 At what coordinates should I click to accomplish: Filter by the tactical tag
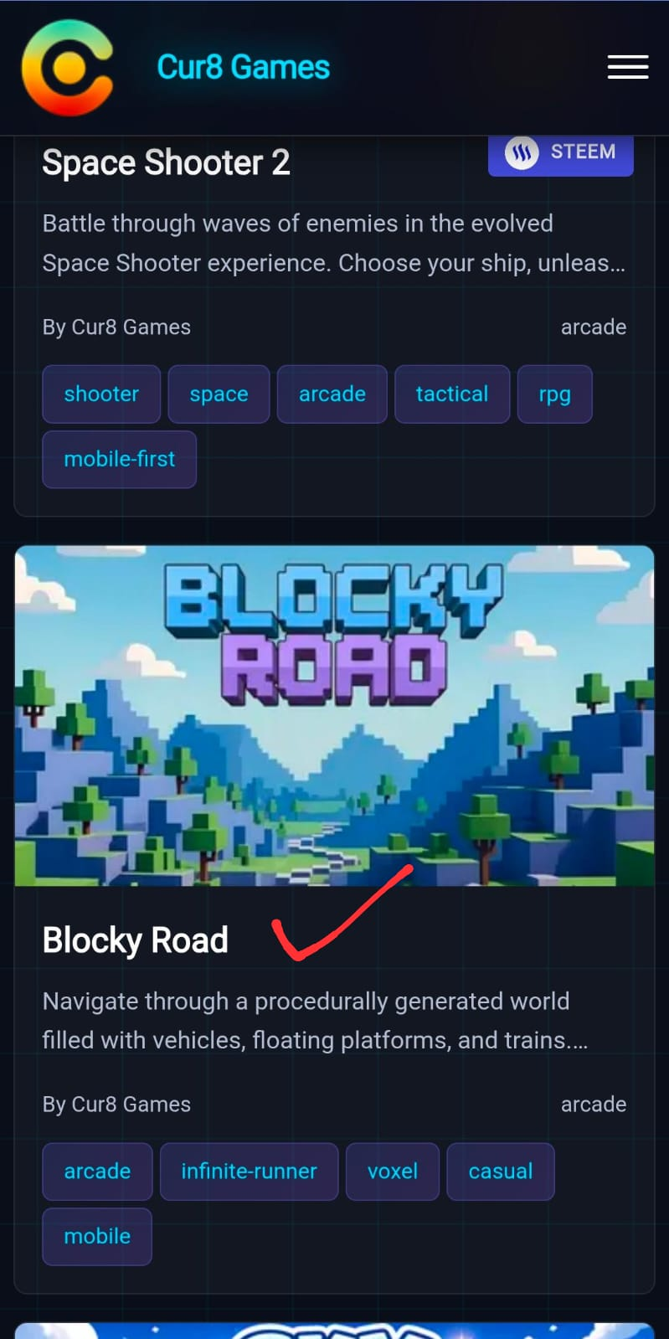coord(452,394)
